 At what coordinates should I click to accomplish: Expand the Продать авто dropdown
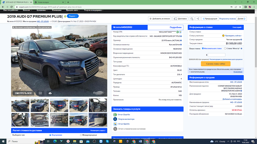coord(73,10)
